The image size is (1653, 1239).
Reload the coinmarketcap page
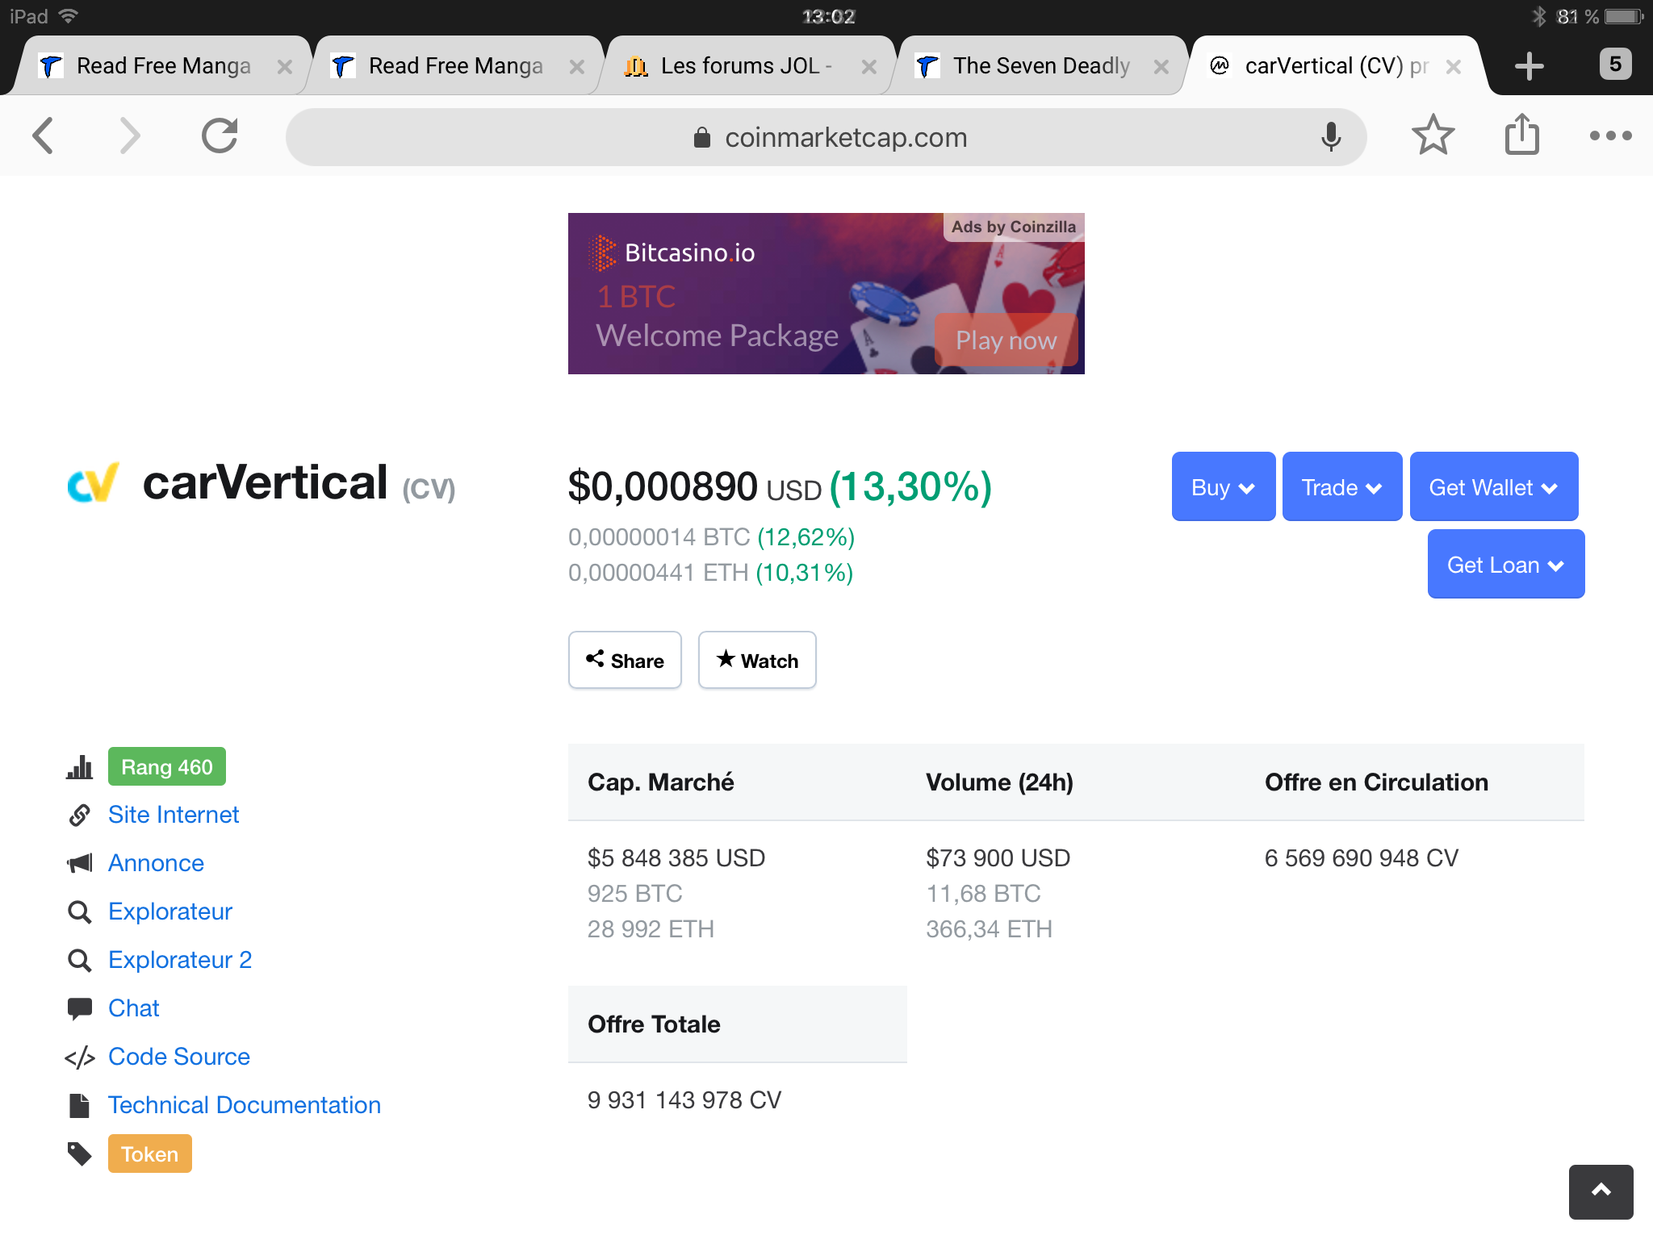click(220, 136)
